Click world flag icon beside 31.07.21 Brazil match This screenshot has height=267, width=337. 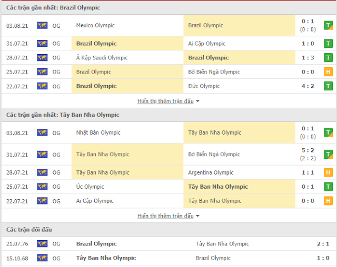click(x=42, y=44)
